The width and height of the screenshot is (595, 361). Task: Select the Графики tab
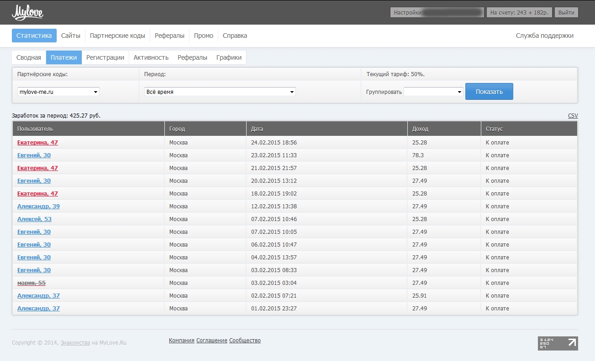pyautogui.click(x=229, y=57)
